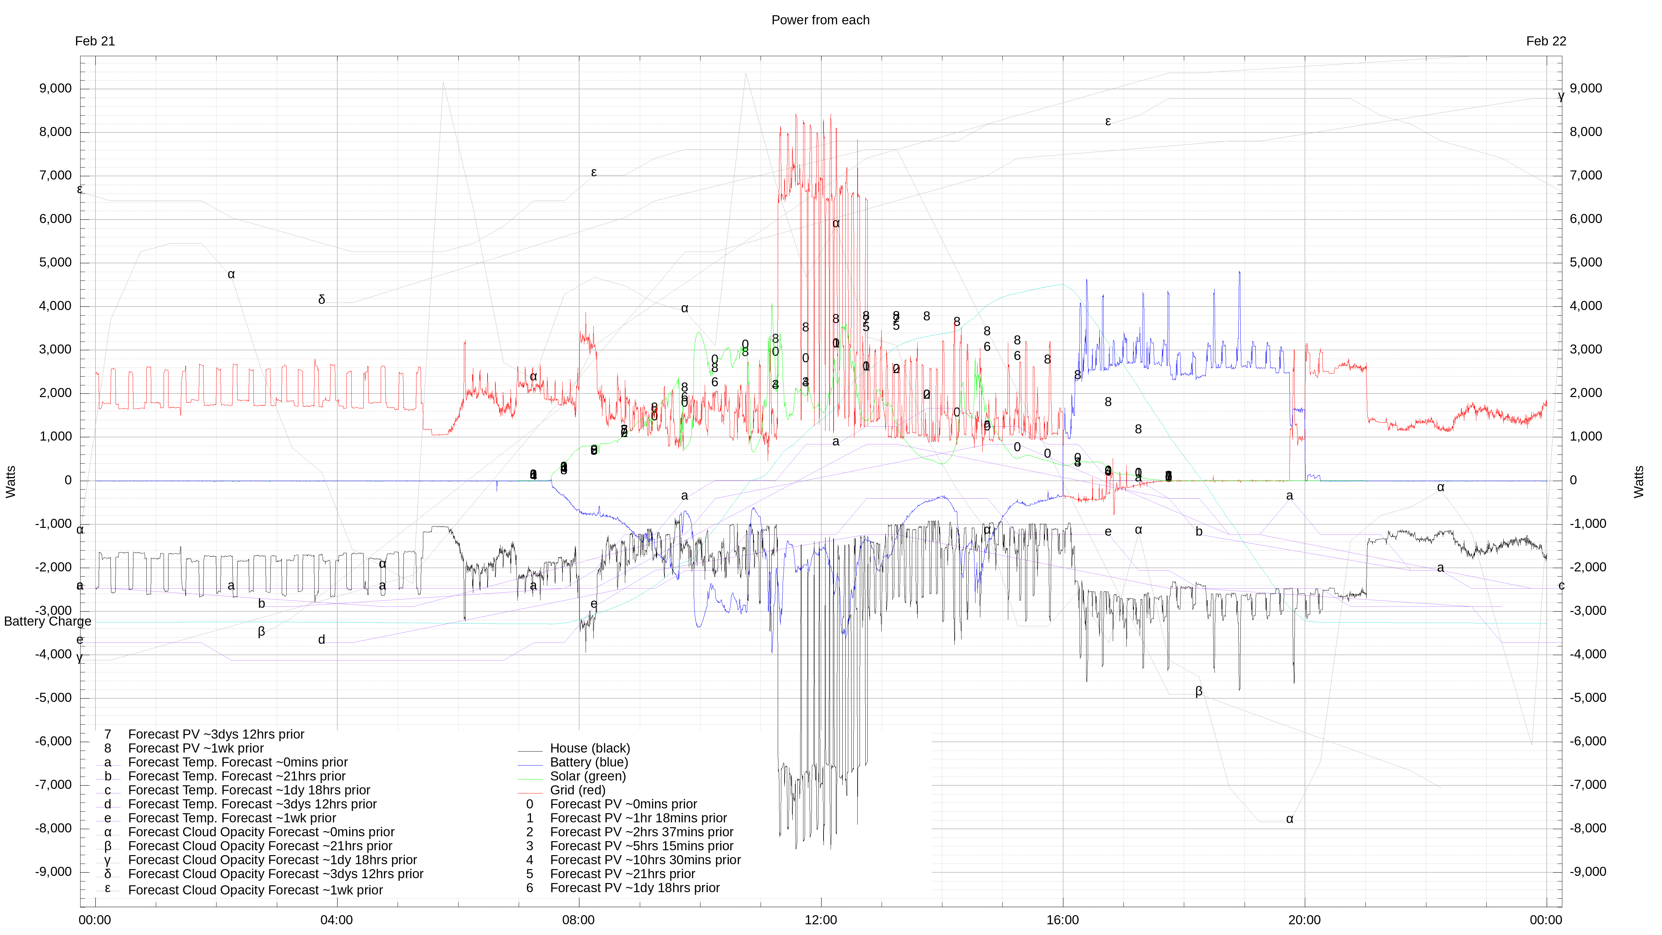Click the 'Battery Charge' label

click(x=48, y=621)
